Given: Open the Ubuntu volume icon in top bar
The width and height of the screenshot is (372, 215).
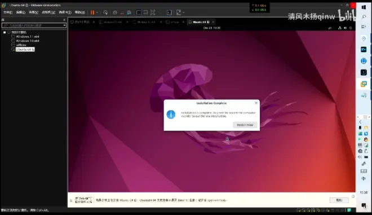Looking at the screenshot, I should point(345,28).
